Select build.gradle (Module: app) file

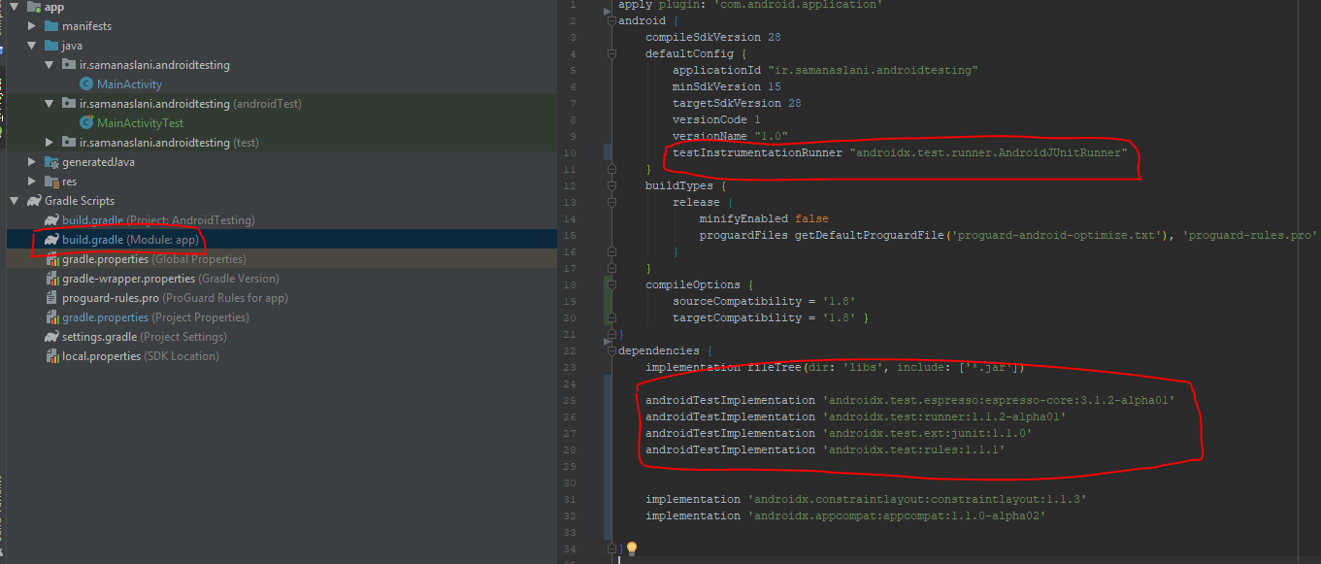pos(130,240)
